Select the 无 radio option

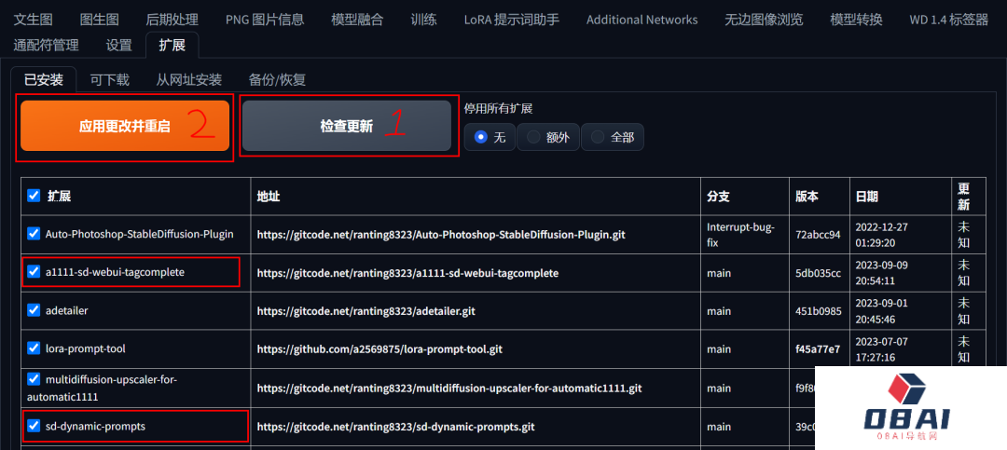tap(490, 137)
